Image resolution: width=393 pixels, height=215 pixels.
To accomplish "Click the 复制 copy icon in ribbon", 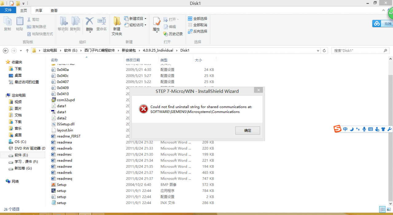I will [7, 24].
